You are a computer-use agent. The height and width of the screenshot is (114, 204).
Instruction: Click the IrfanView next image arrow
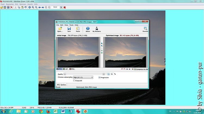coord(43,7)
